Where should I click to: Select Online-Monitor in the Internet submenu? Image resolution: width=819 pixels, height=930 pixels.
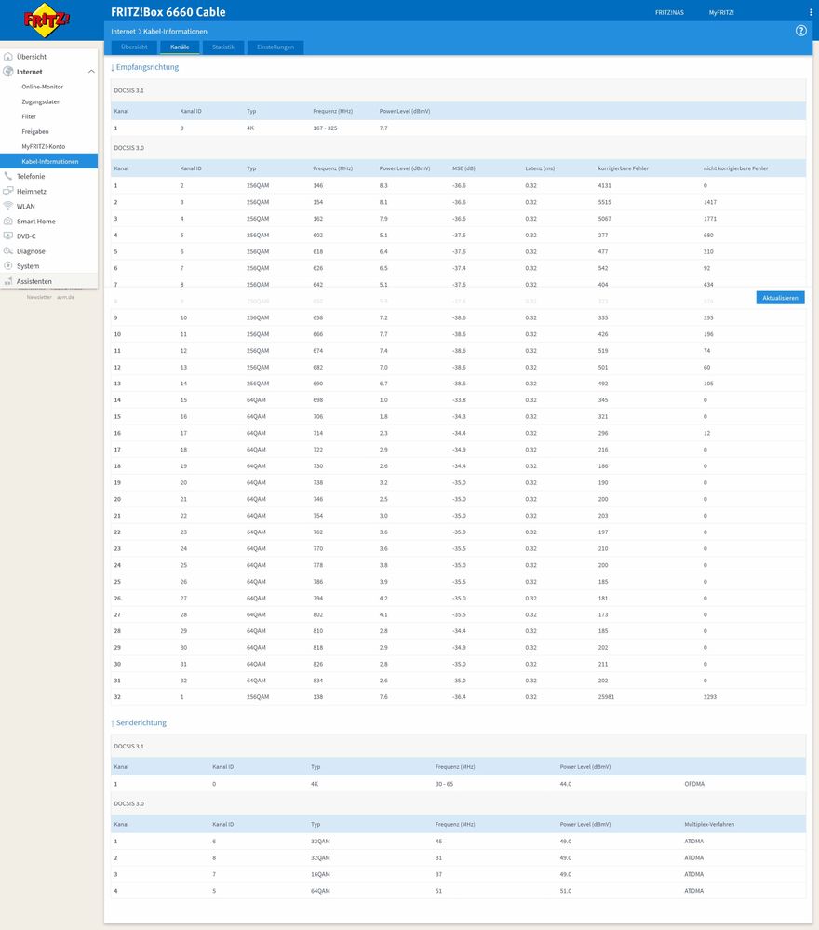tap(43, 87)
